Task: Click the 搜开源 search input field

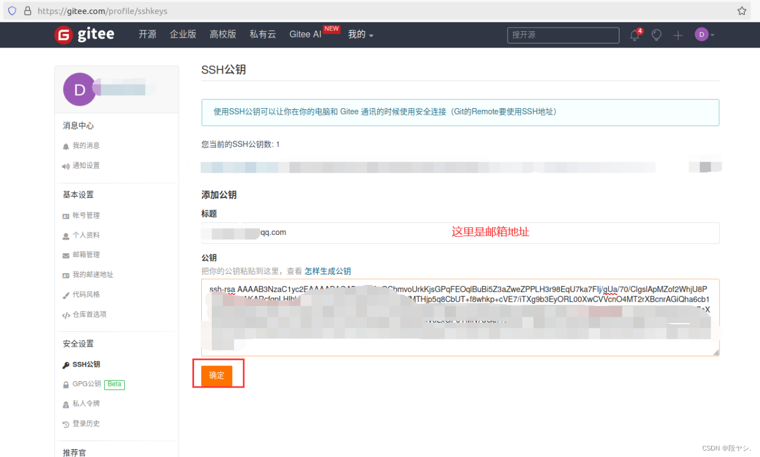Action: (562, 35)
